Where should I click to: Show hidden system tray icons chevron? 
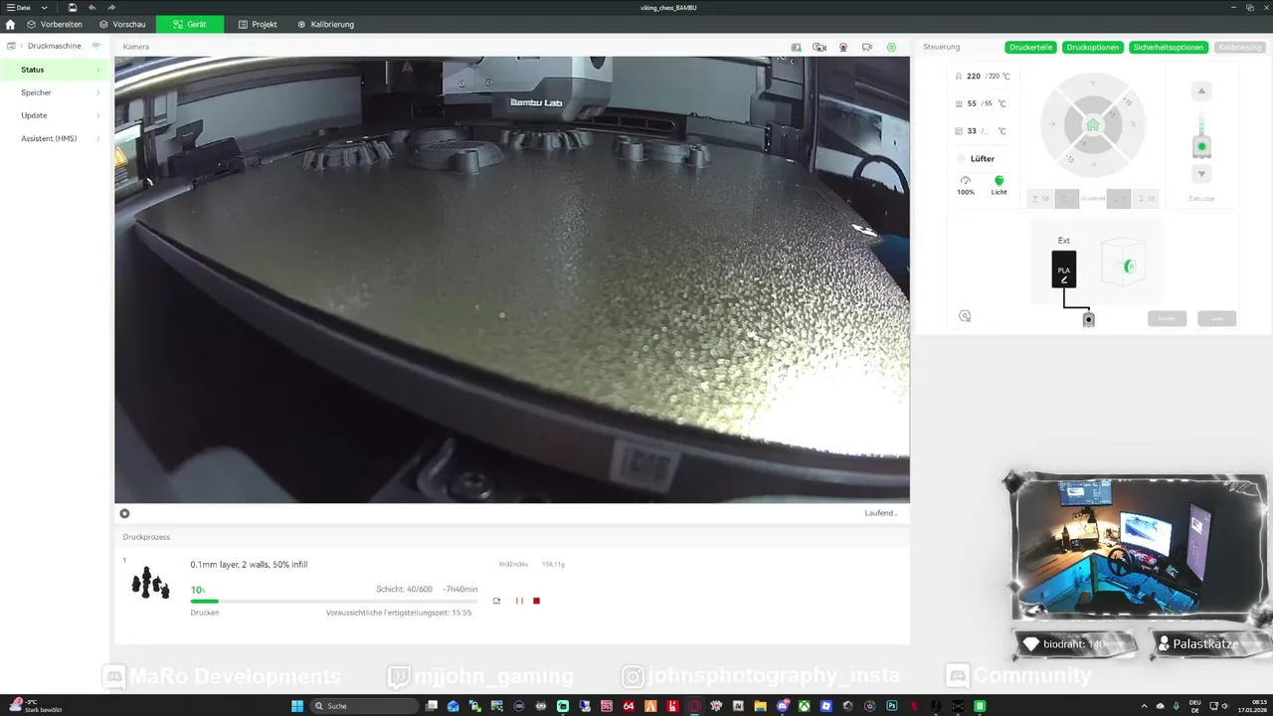(x=1143, y=706)
